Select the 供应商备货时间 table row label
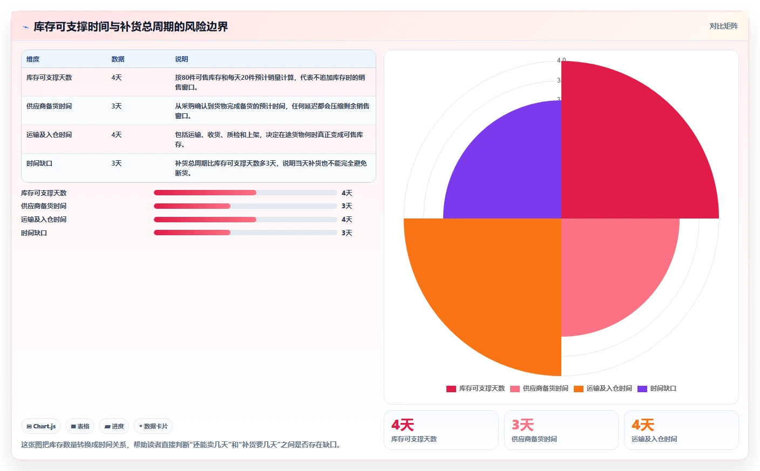The image size is (760, 471). pyautogui.click(x=49, y=106)
